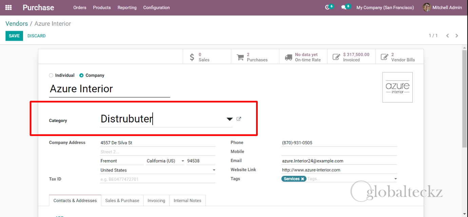Viewport: 468px width, 217px height.
Task: Select the Company radio button
Action: [x=81, y=75]
